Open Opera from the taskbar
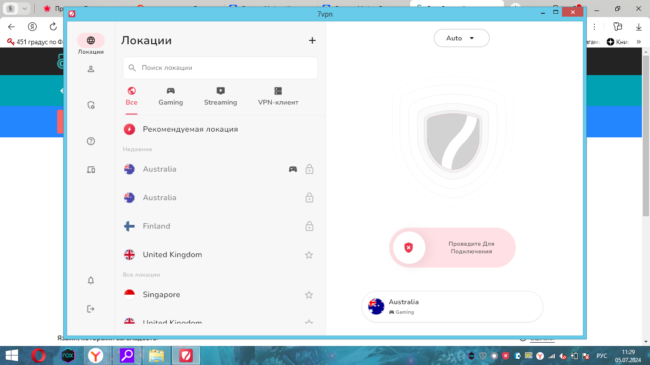Image resolution: width=650 pixels, height=365 pixels. point(39,355)
